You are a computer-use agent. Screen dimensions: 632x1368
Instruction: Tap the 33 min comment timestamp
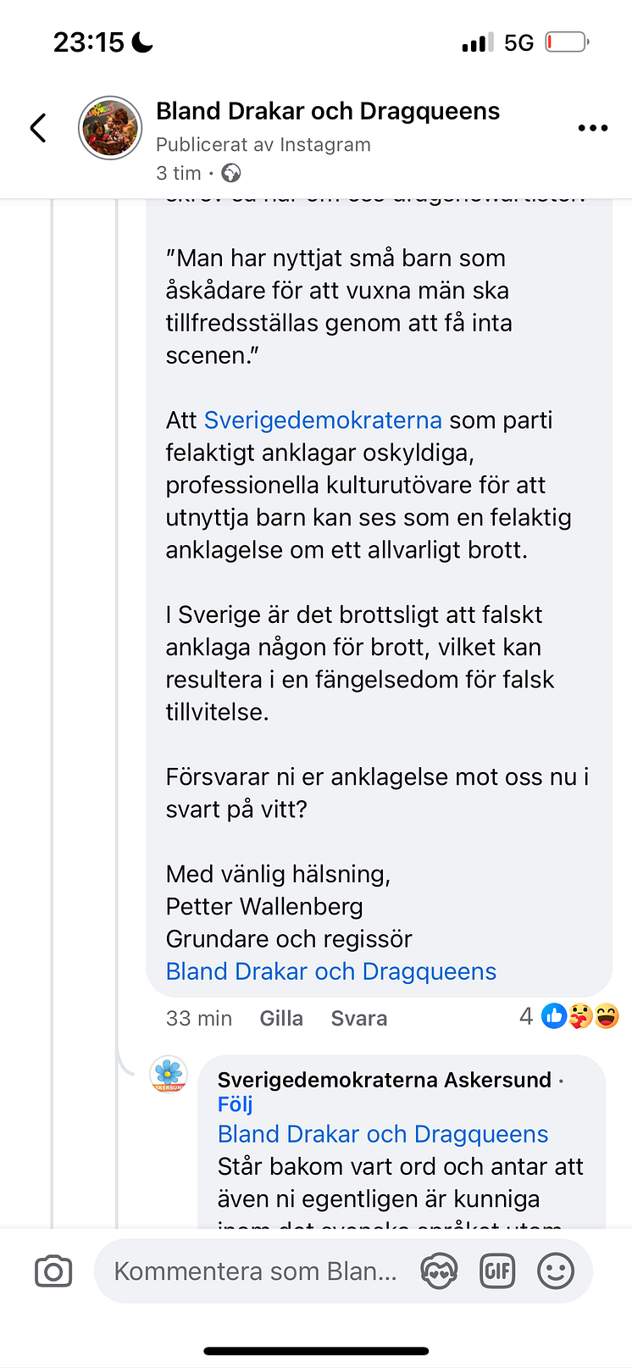coord(199,1018)
